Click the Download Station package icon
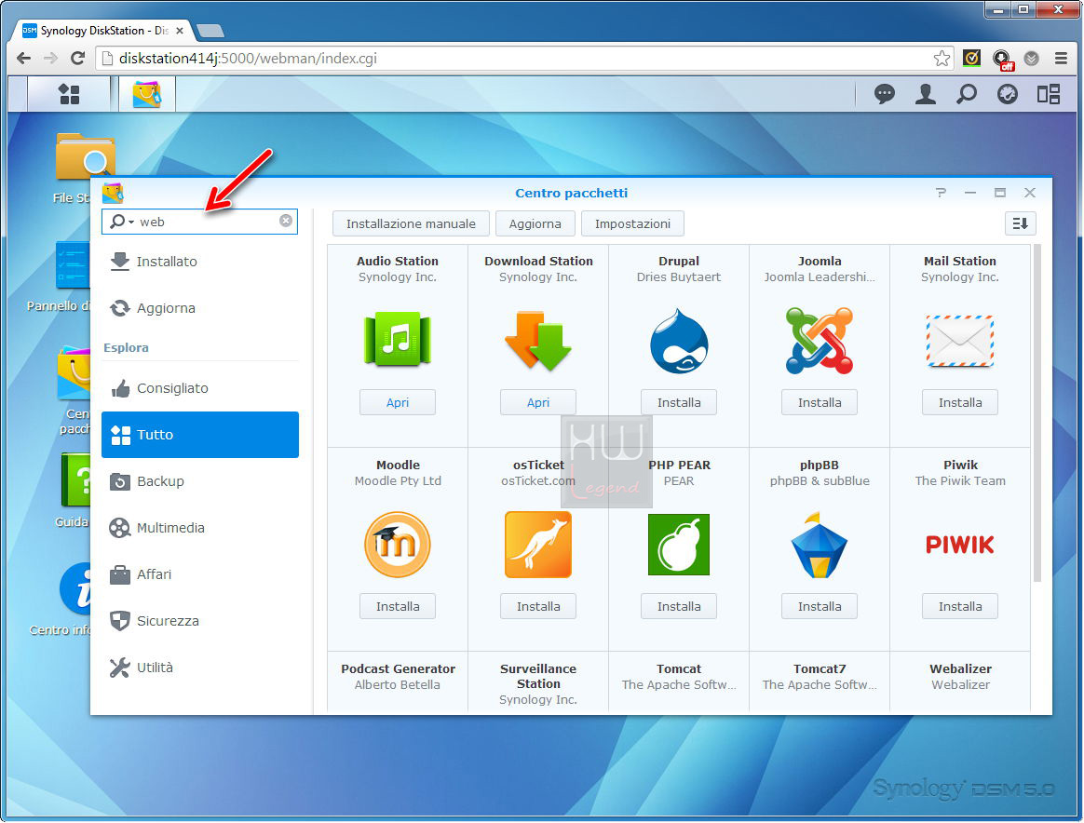 pos(538,340)
